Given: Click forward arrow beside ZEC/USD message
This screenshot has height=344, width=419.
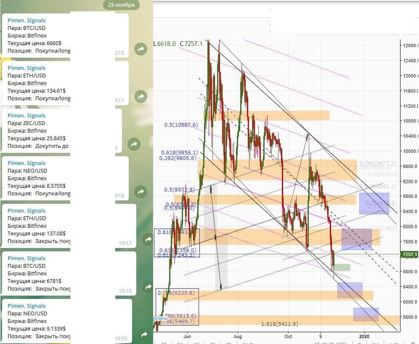Looking at the screenshot, I should pos(134,144).
